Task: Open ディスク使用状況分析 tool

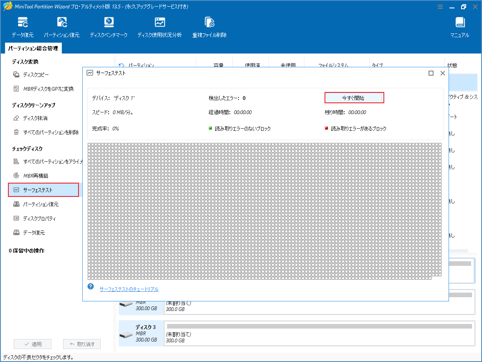Action: 159,26
